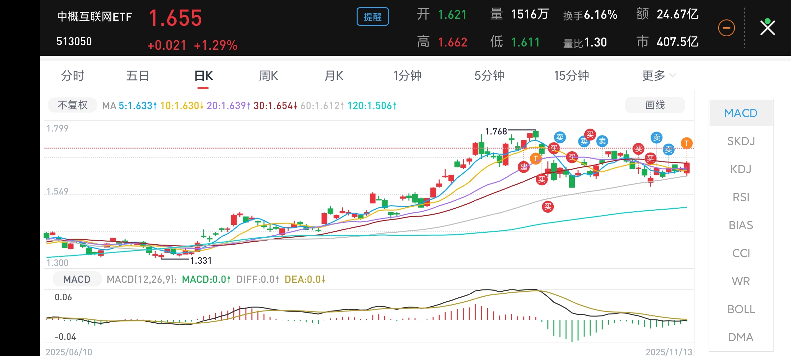Click the orange T marker at far right
The width and height of the screenshot is (791, 356).
687,143
